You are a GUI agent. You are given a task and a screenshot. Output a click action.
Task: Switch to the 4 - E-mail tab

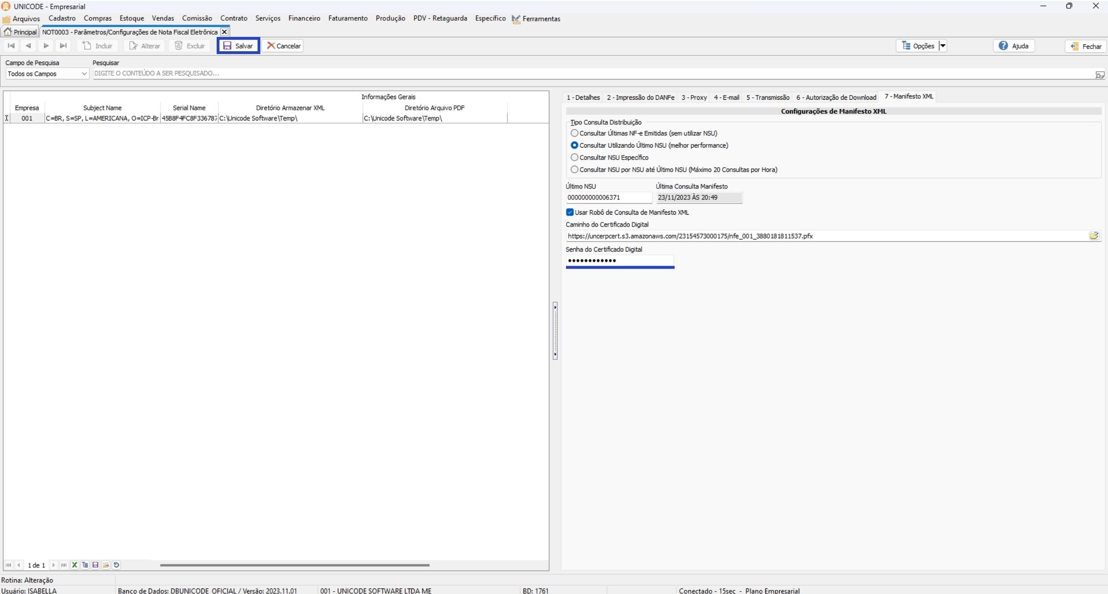tap(726, 97)
